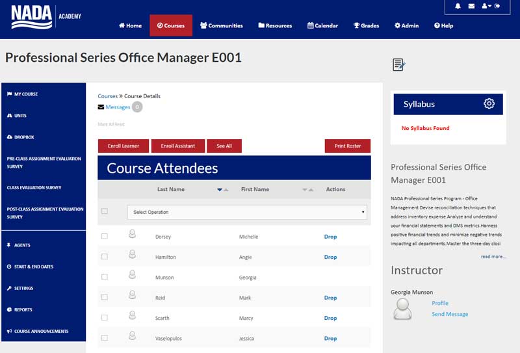Open Class Evaluation Survey
Screen dimensions: 520x353
tap(34, 187)
